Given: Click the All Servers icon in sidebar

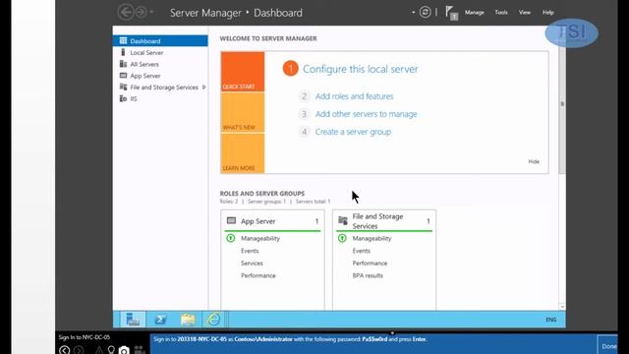Looking at the screenshot, I should coord(123,64).
